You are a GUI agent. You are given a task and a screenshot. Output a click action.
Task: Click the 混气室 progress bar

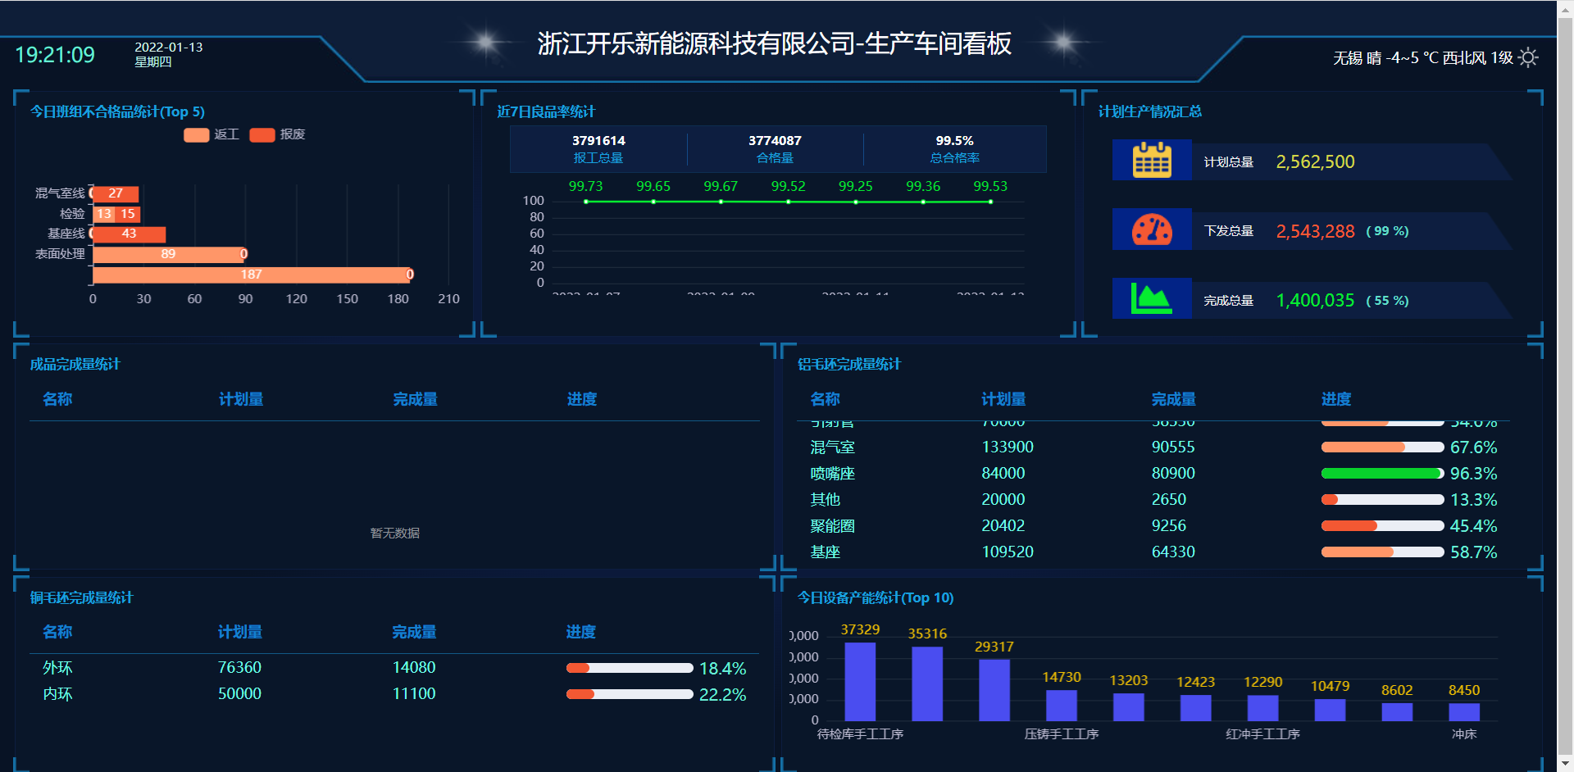(x=1382, y=447)
